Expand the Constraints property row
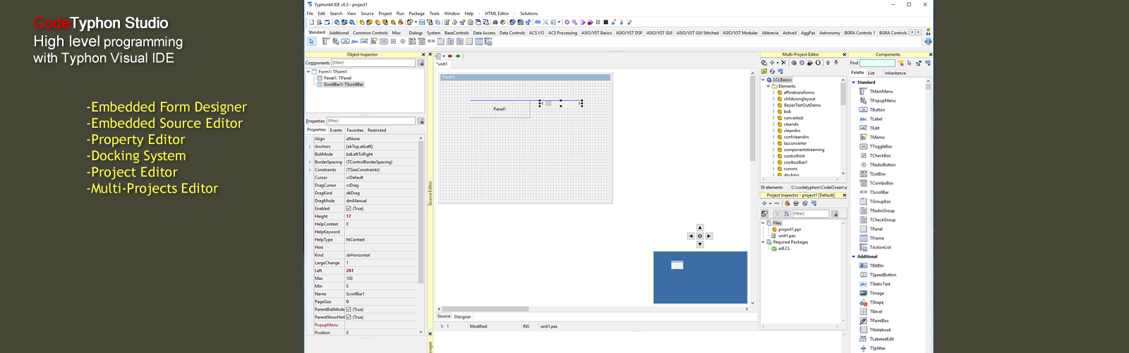 click(x=309, y=170)
